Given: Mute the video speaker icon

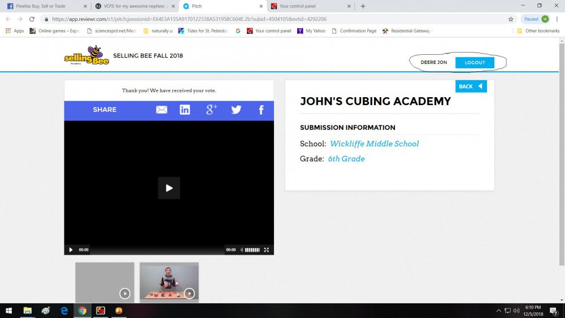Looking at the screenshot, I should (241, 250).
